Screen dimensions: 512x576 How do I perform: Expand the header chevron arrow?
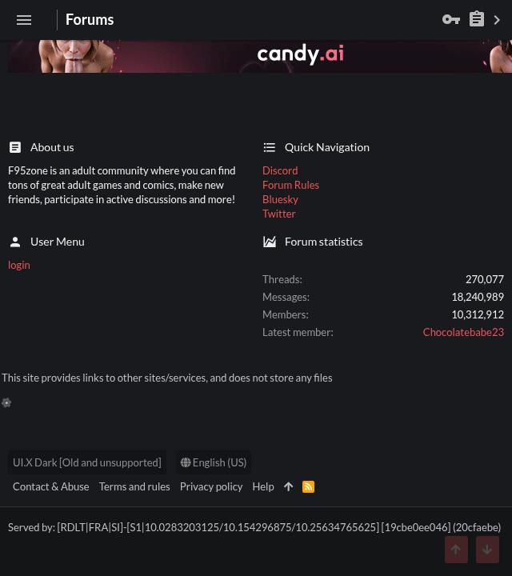coord(497,20)
